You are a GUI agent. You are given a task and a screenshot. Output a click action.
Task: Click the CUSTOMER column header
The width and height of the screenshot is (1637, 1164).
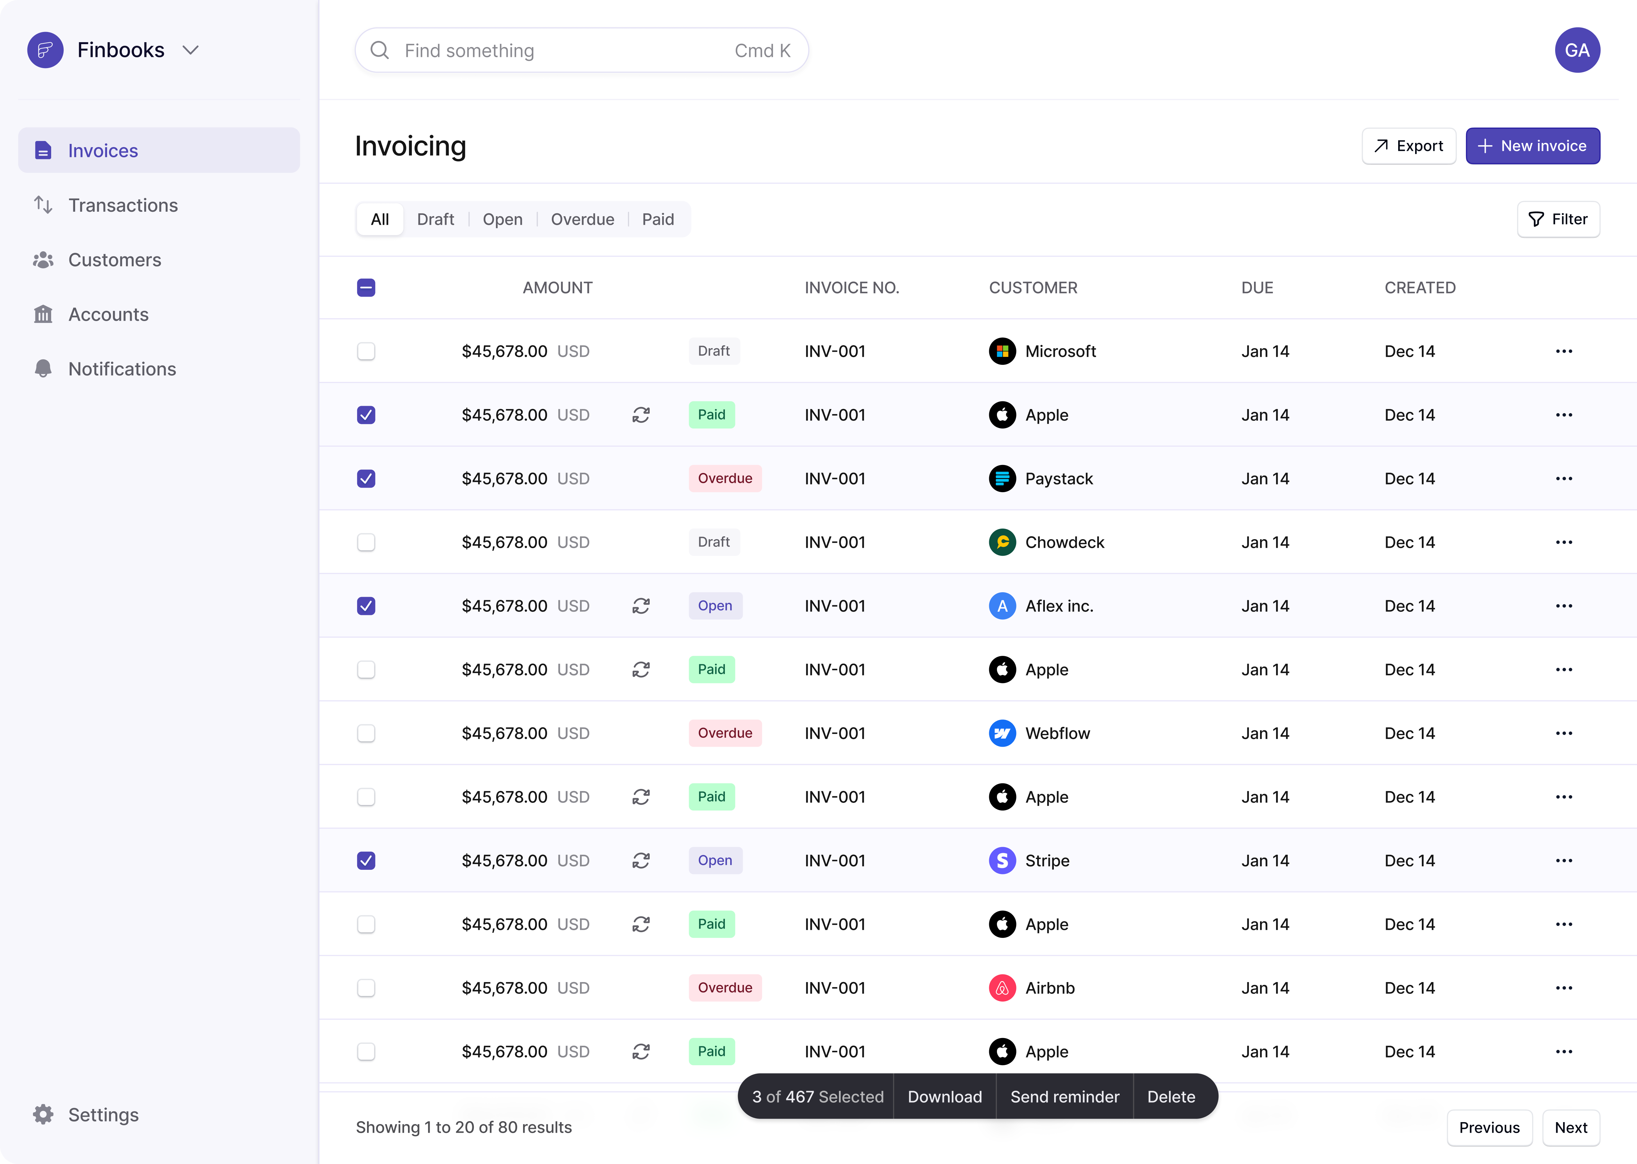coord(1033,287)
